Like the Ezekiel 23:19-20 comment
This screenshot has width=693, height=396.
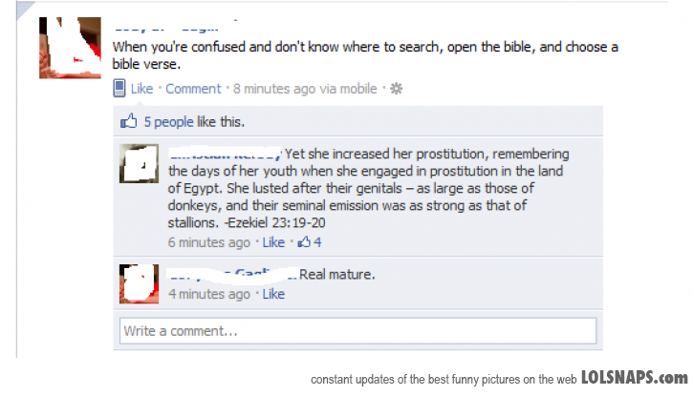point(273,242)
